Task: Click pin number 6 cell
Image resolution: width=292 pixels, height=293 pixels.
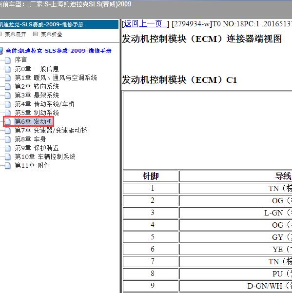Action: 151,249
